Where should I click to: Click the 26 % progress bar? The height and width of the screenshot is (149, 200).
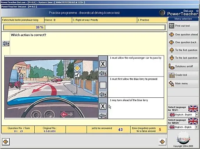click(84, 27)
